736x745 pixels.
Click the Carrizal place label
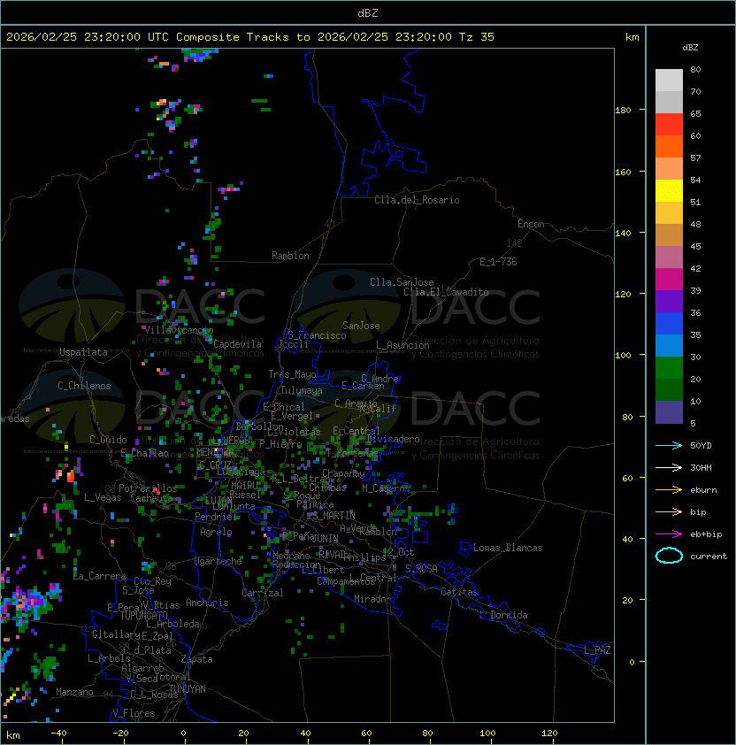tap(263, 593)
